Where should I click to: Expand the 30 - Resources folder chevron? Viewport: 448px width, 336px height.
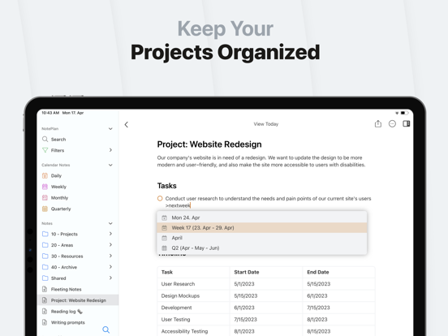click(x=110, y=256)
